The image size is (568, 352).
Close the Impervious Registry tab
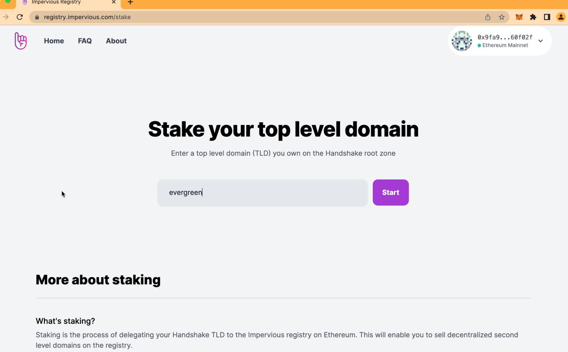114,2
